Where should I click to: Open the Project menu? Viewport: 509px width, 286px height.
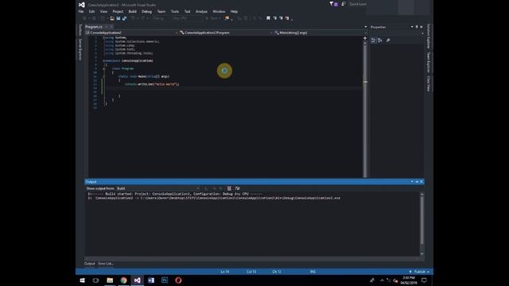click(x=118, y=11)
